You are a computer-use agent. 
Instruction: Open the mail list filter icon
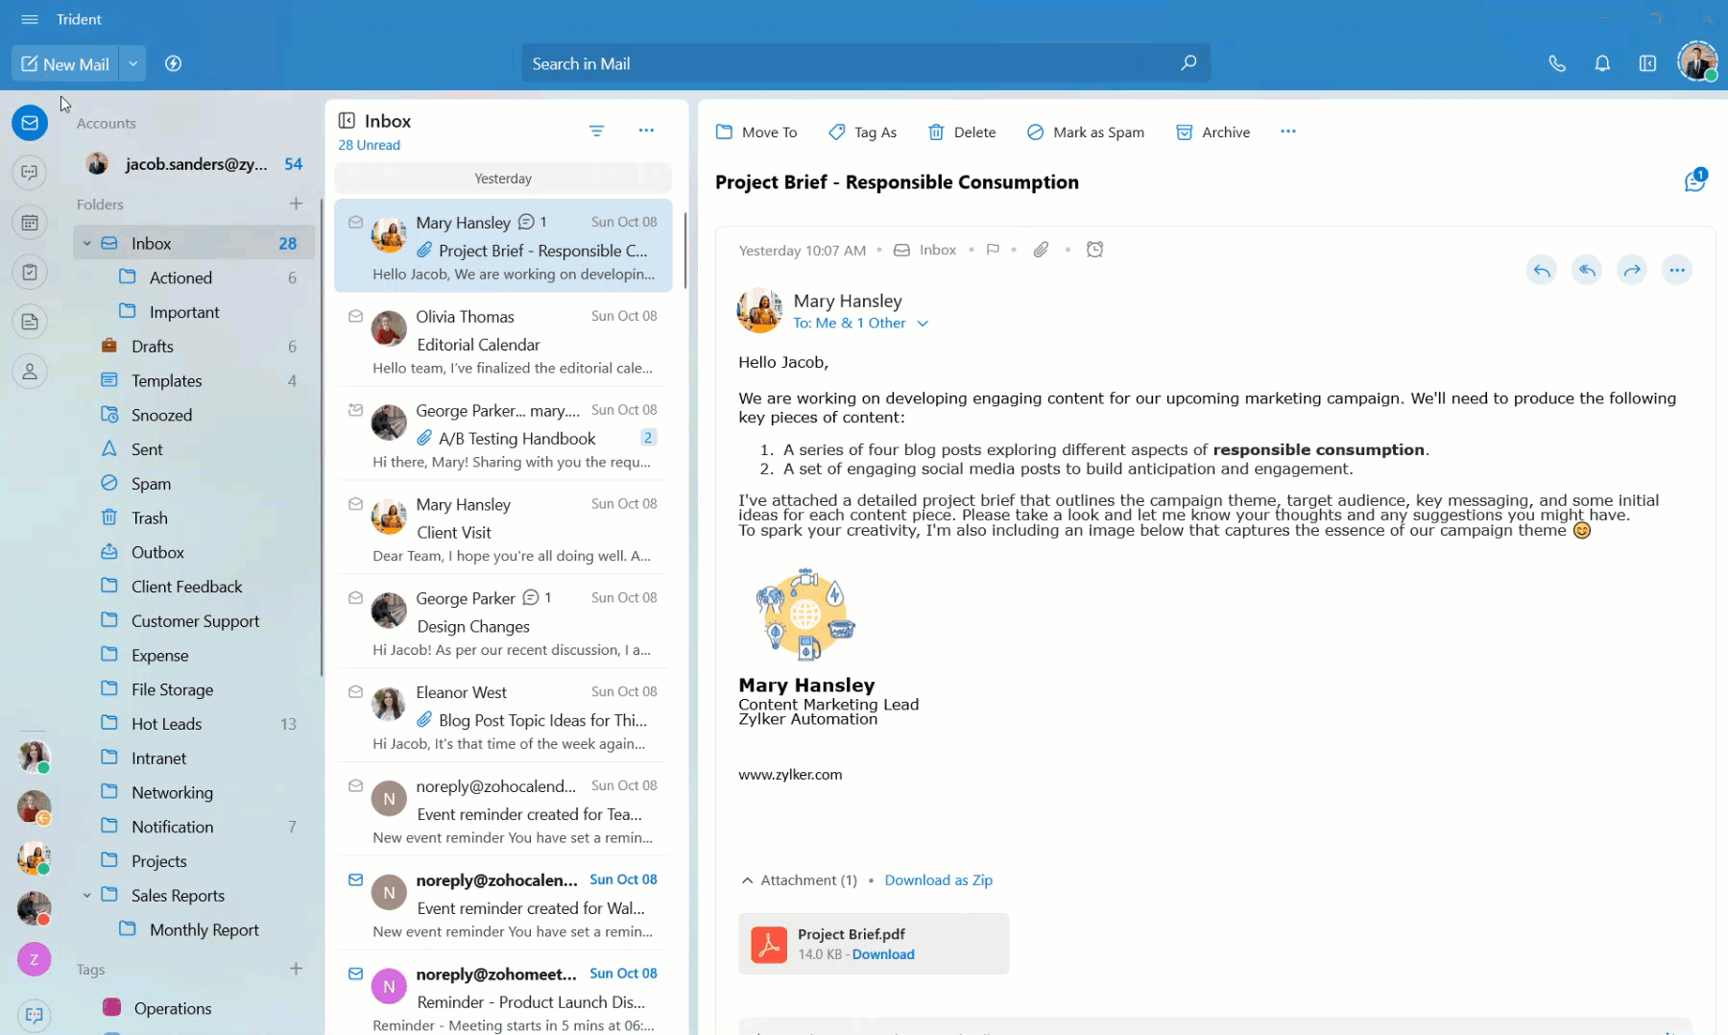pos(596,131)
